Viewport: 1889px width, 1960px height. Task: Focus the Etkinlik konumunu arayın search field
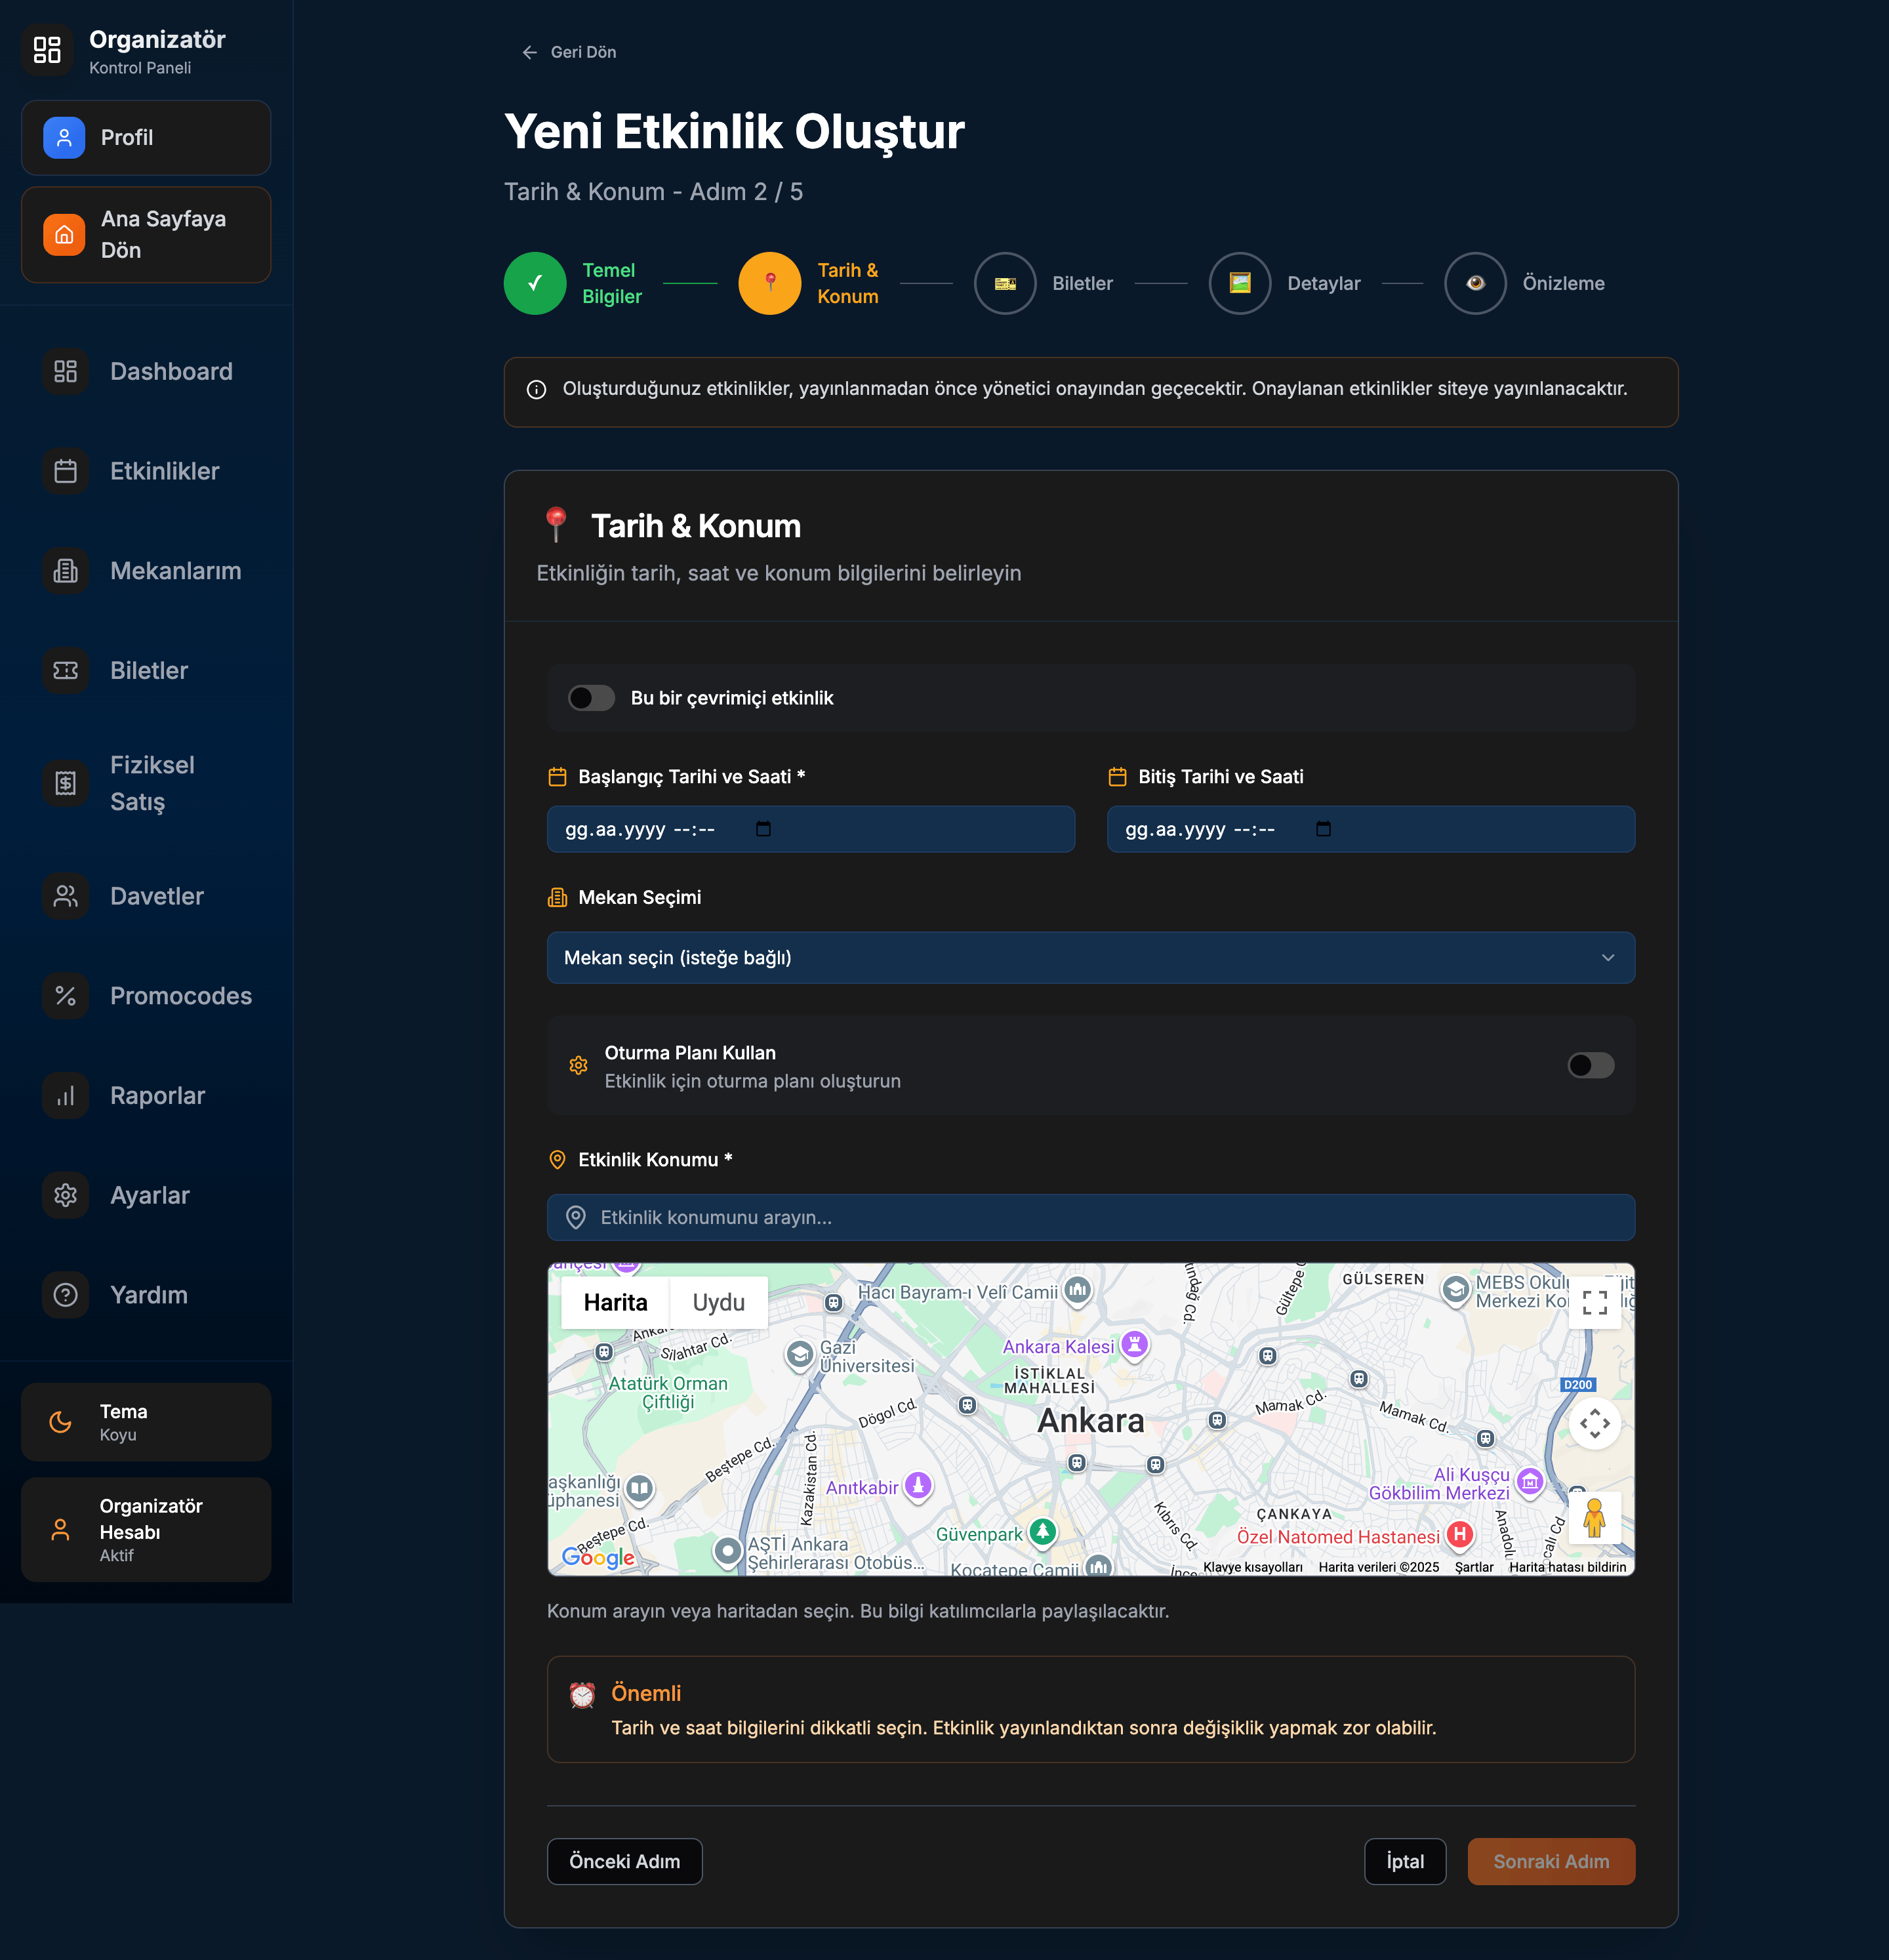(1090, 1218)
